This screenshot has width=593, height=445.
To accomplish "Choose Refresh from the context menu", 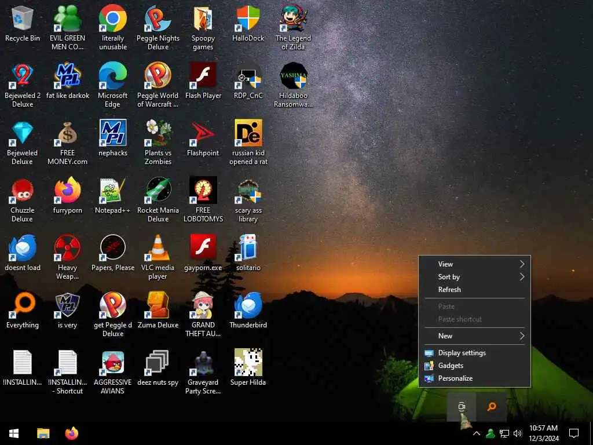I will pos(474,290).
